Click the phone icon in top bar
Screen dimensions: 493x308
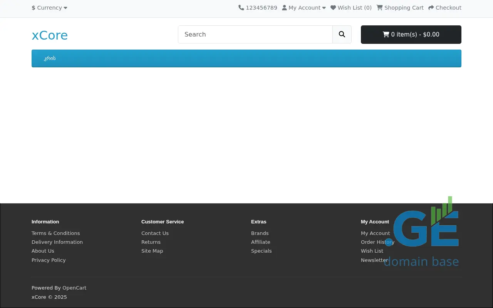[x=241, y=8]
